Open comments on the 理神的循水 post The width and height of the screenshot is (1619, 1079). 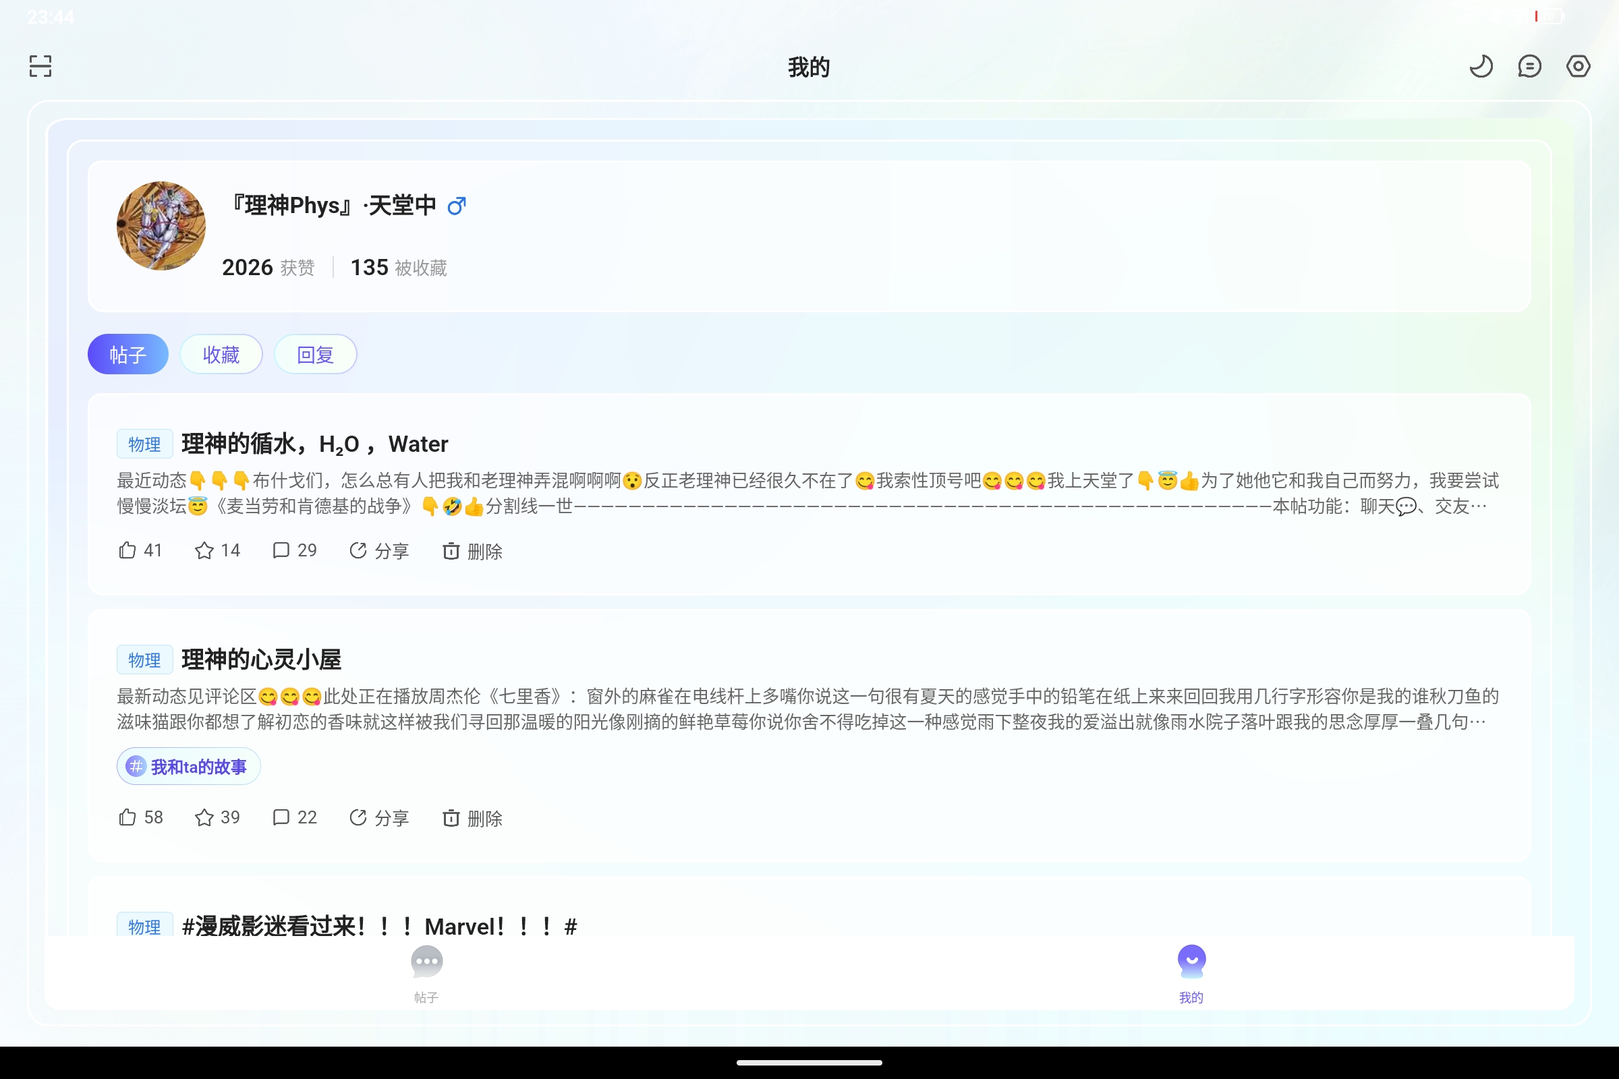tap(294, 550)
